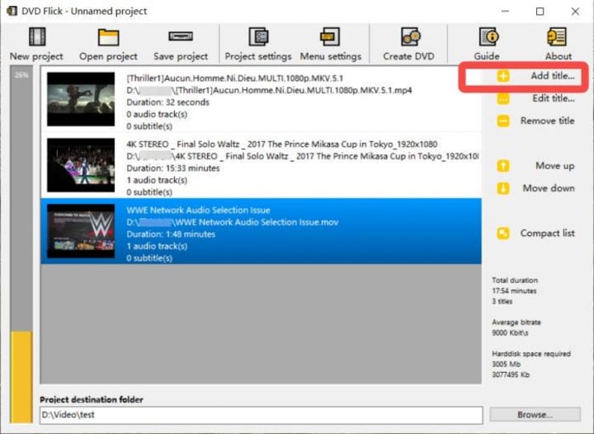Viewport: 594px width, 434px height.
Task: Click the Project settings toolbar label
Action: tap(258, 56)
